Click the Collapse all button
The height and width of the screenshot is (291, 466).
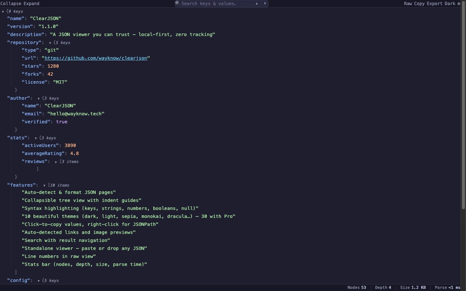[x=11, y=4]
